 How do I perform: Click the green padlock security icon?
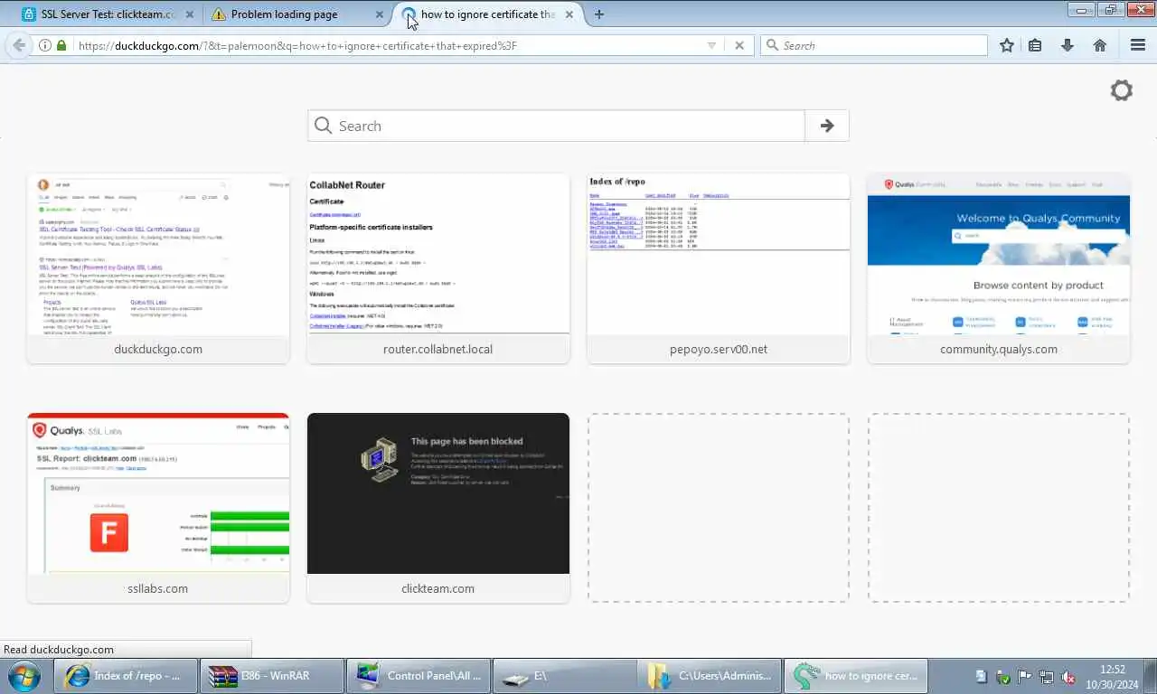pos(61,45)
